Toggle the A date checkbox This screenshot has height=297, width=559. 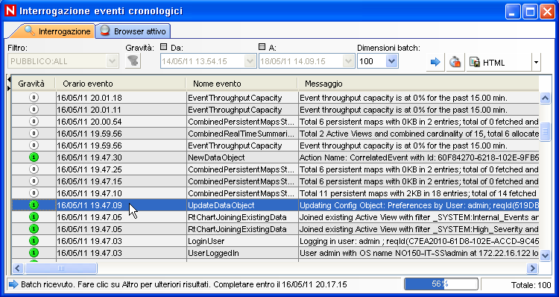coord(262,46)
